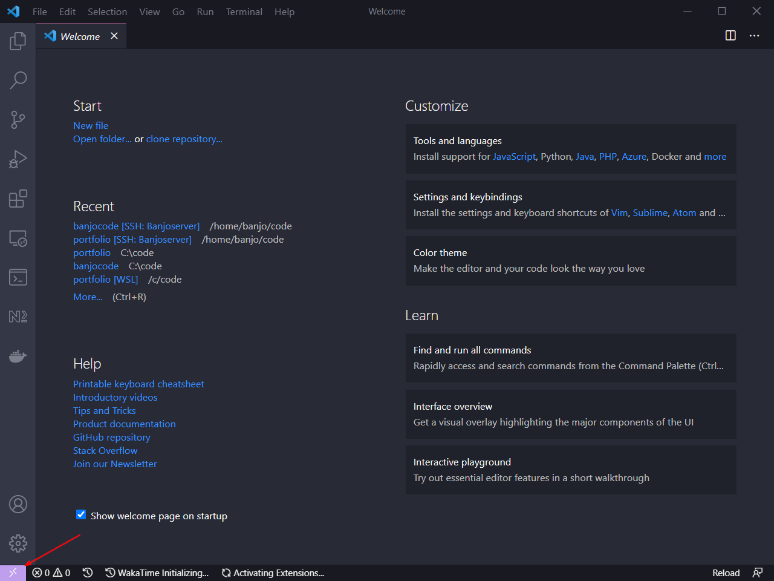Open the Explorer view in activity bar

pyautogui.click(x=18, y=41)
